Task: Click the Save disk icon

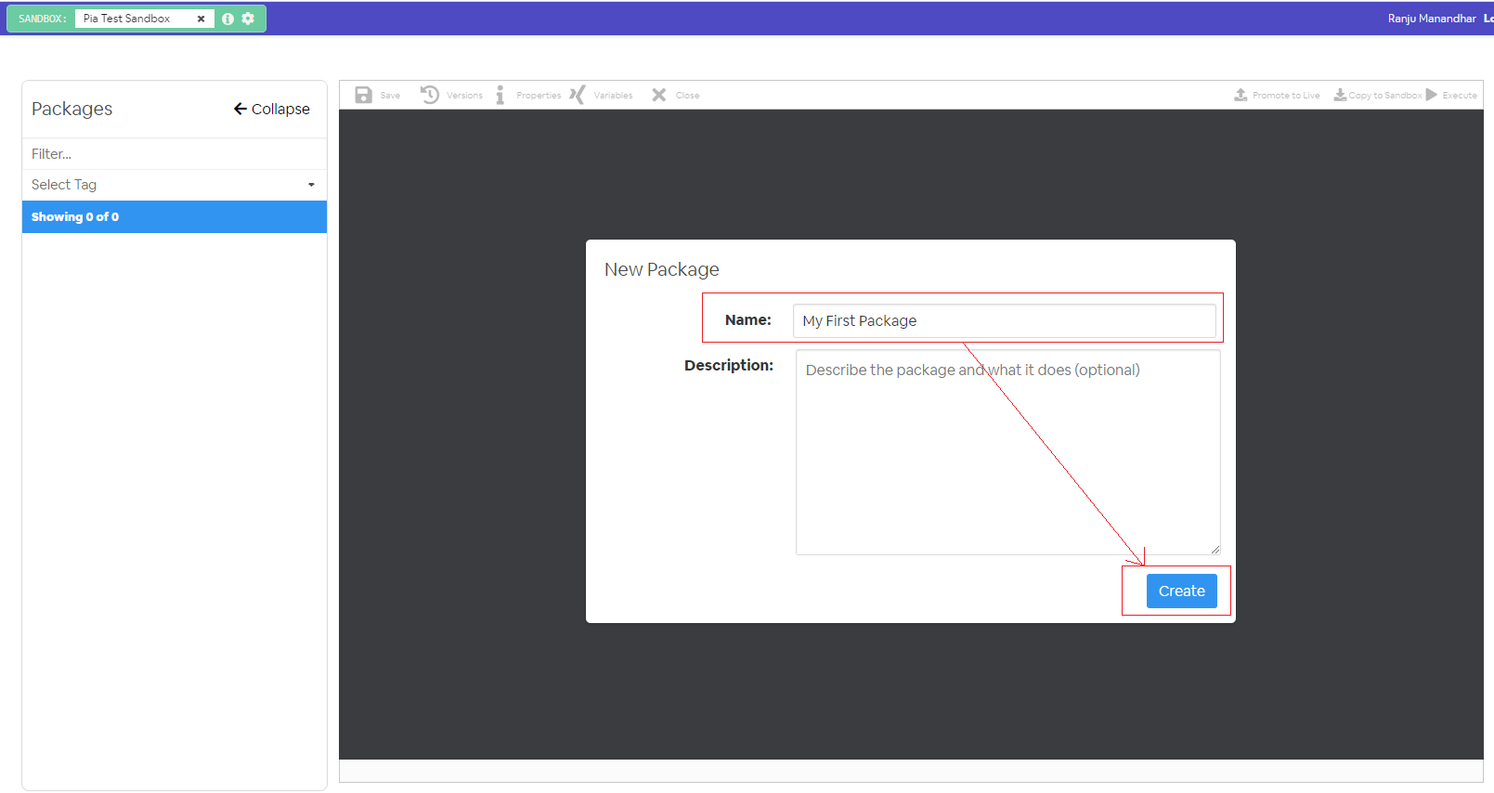Action: point(364,95)
